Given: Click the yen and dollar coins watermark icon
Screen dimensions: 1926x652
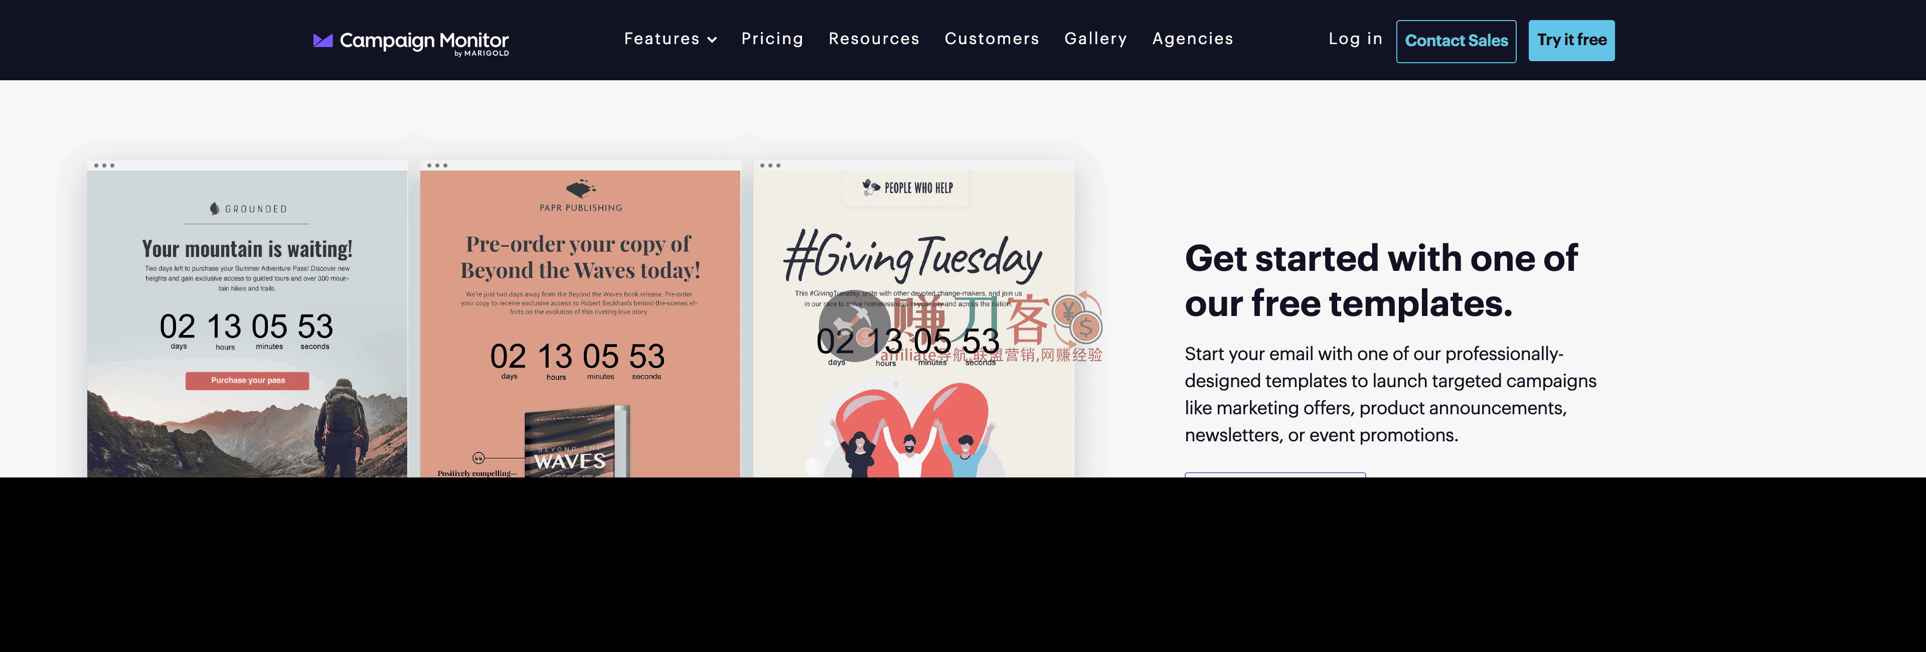Looking at the screenshot, I should pyautogui.click(x=1077, y=318).
